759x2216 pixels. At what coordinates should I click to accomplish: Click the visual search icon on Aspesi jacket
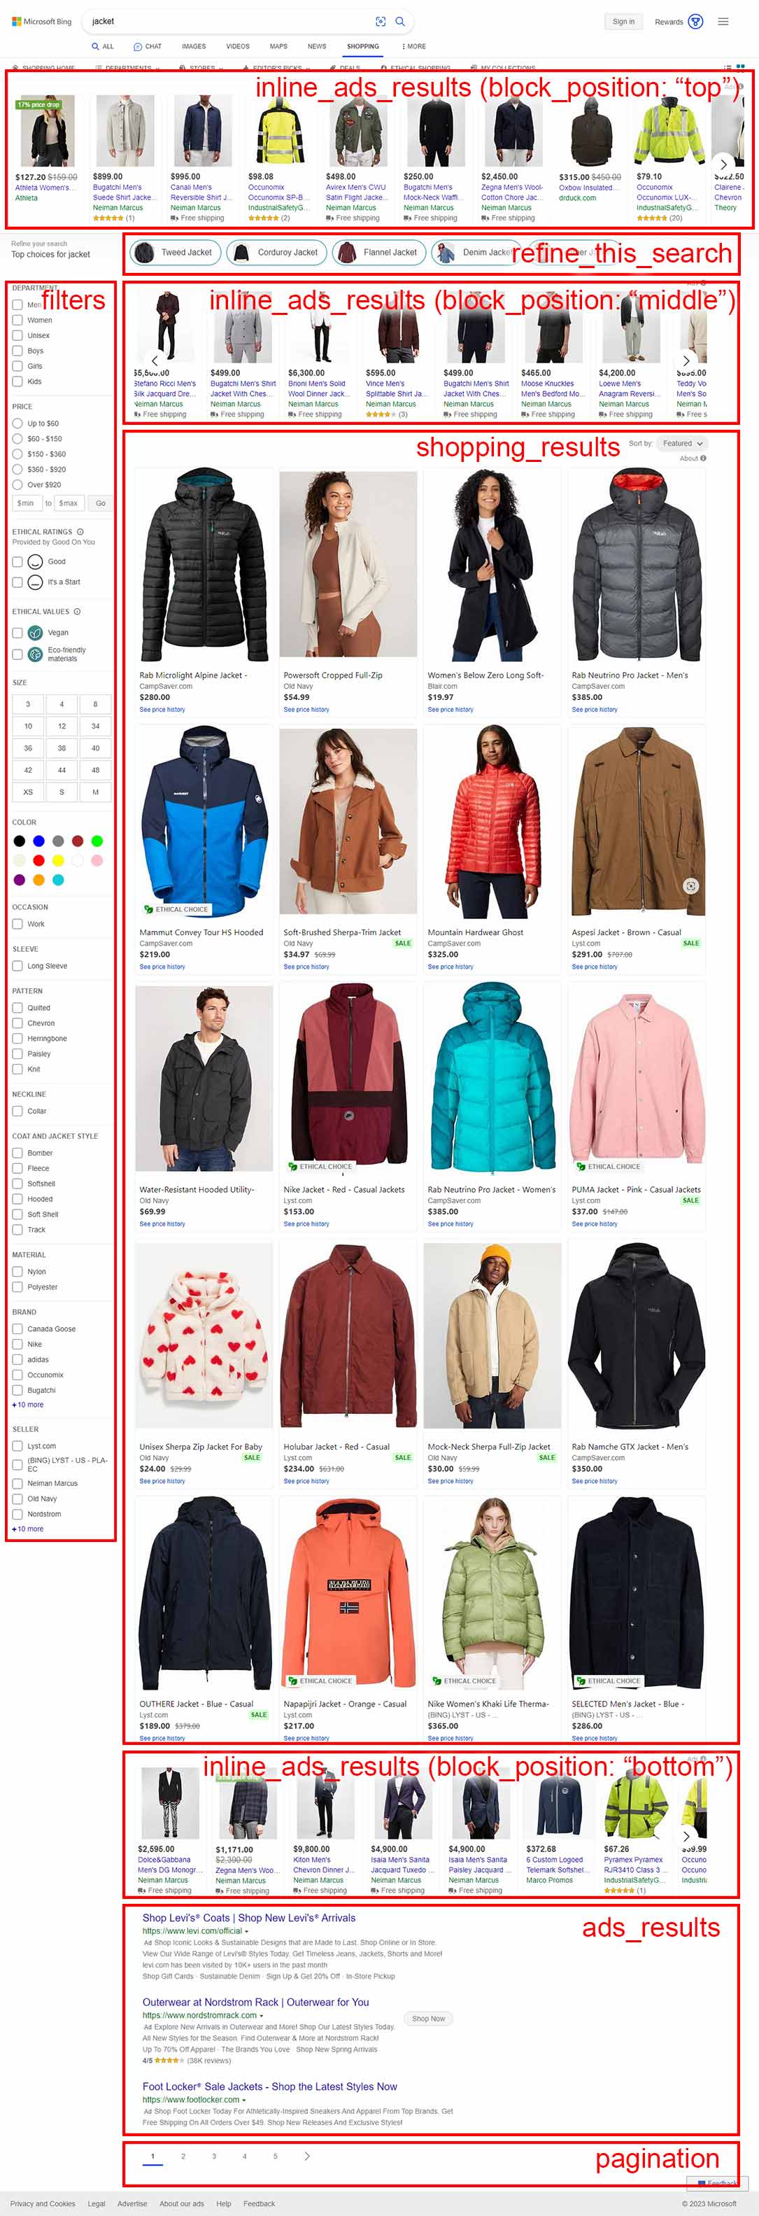coord(690,885)
